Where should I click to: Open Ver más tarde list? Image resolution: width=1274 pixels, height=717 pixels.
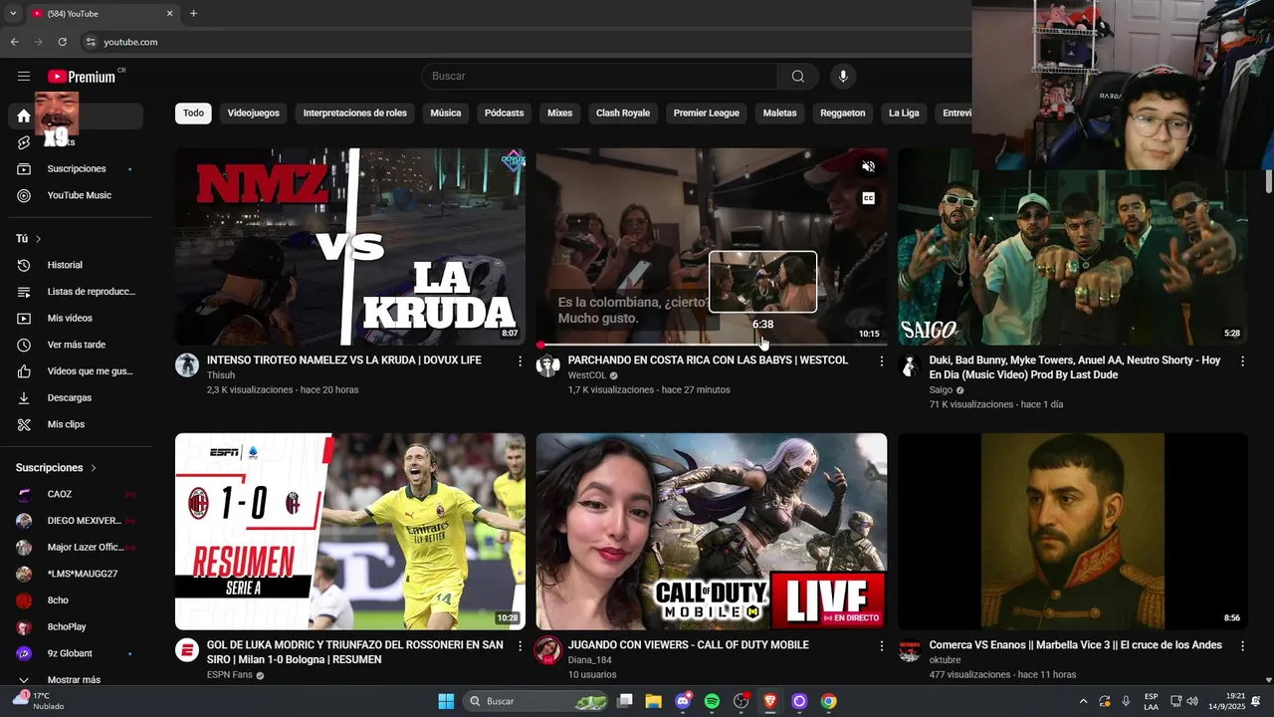pos(76,345)
